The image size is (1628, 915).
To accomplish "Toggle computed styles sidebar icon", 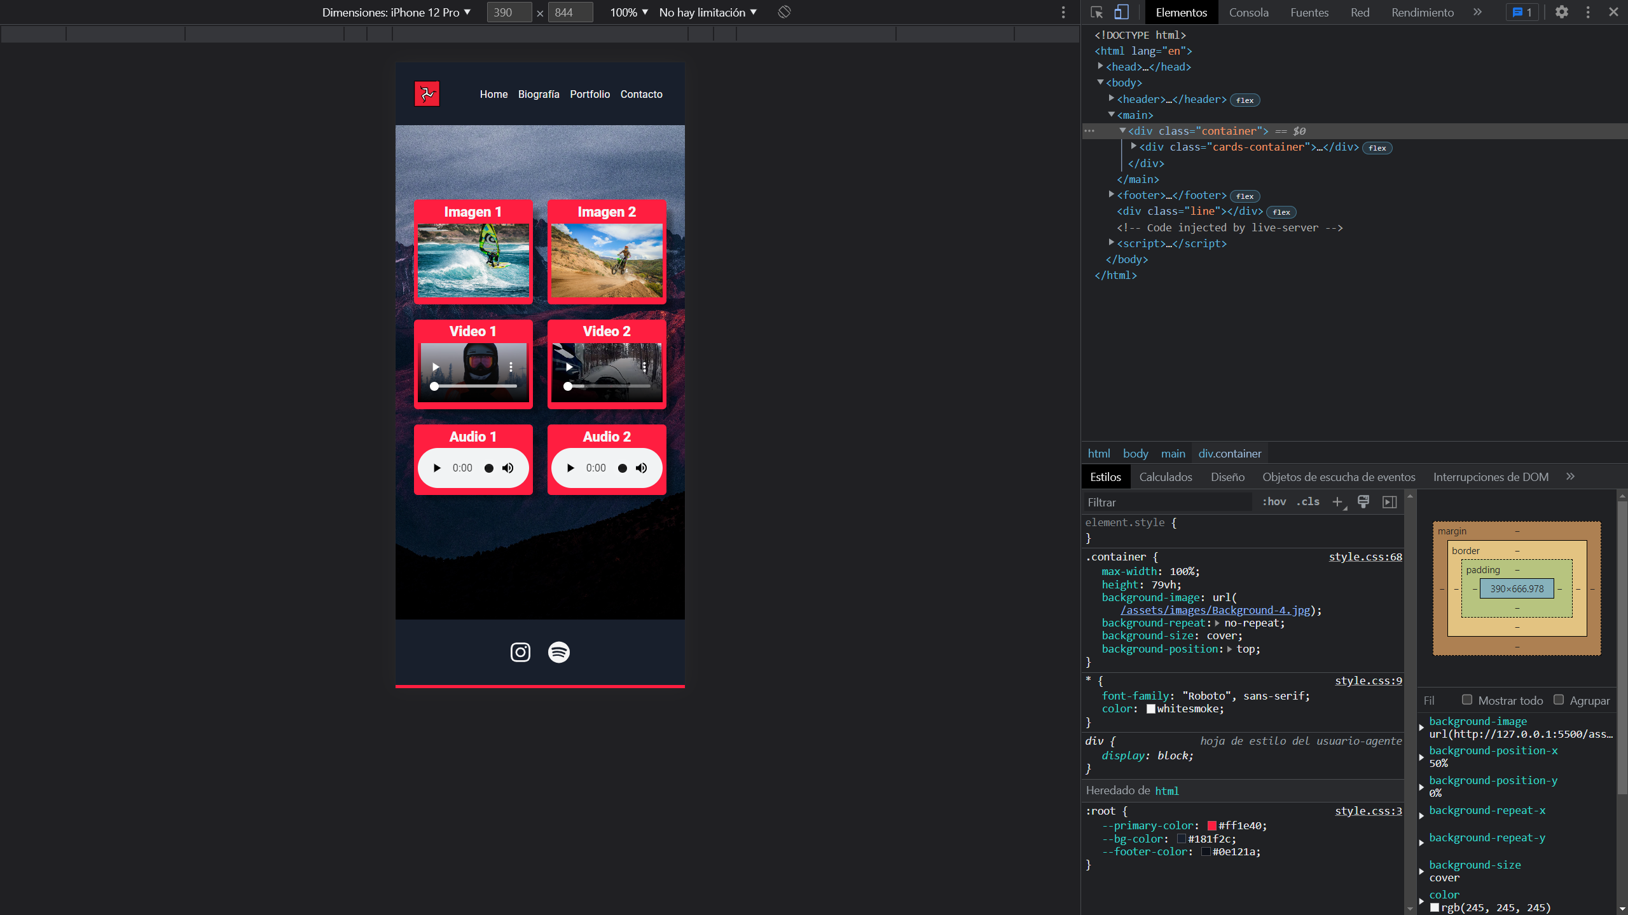I will 1390,502.
